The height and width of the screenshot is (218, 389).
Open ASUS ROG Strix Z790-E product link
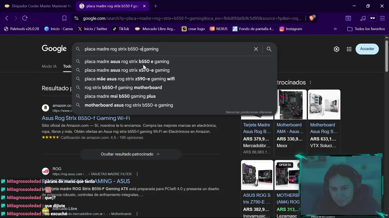tap(257, 199)
